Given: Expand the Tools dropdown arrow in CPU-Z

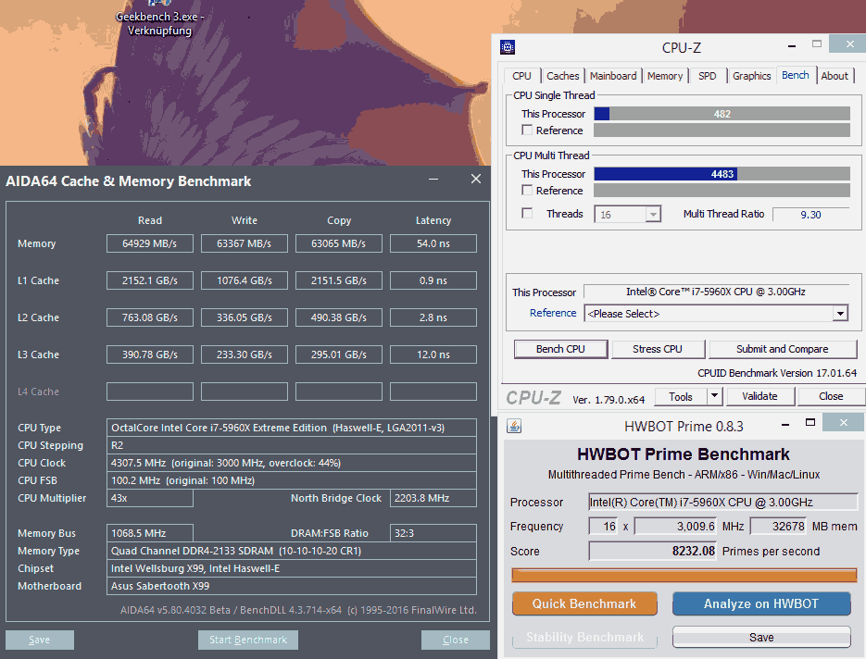Looking at the screenshot, I should pyautogui.click(x=715, y=396).
